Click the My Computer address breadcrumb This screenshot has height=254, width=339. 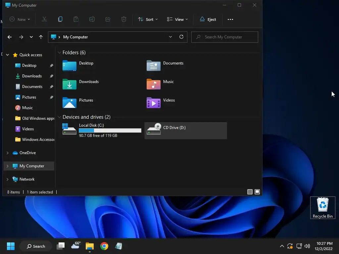pos(75,37)
